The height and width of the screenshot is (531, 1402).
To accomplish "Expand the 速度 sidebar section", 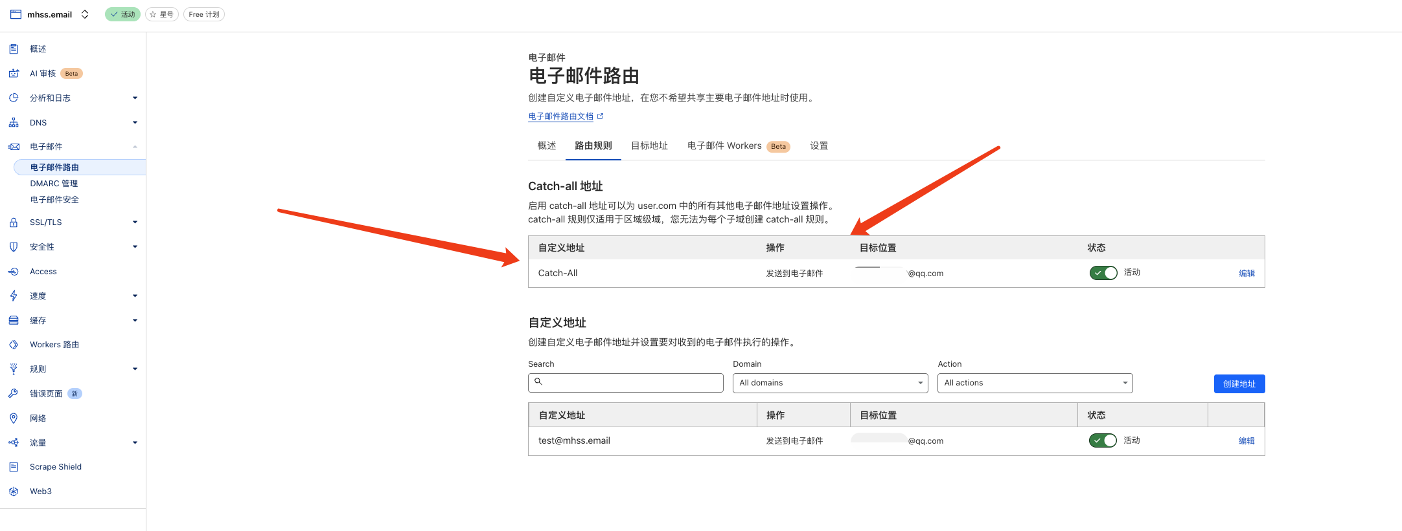I will coord(135,296).
